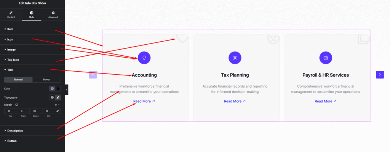Expand the Description style section
The height and width of the screenshot is (152, 390).
tap(15, 131)
